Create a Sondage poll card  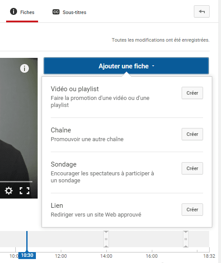point(192,168)
